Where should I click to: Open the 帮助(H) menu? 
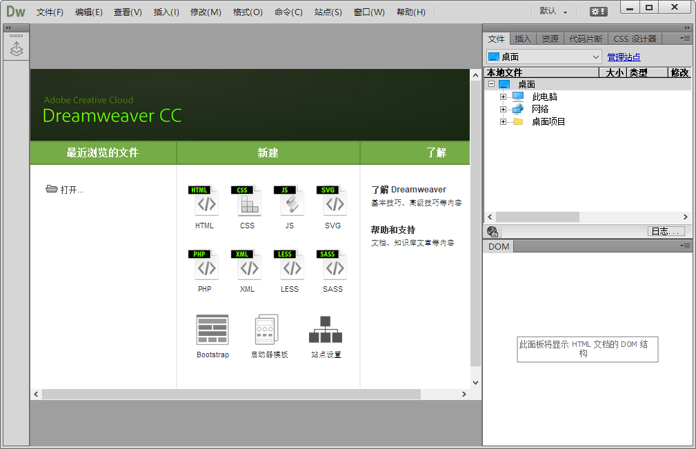410,12
